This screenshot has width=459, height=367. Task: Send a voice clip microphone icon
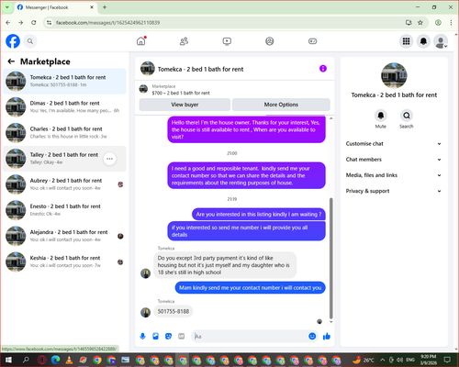click(x=142, y=337)
